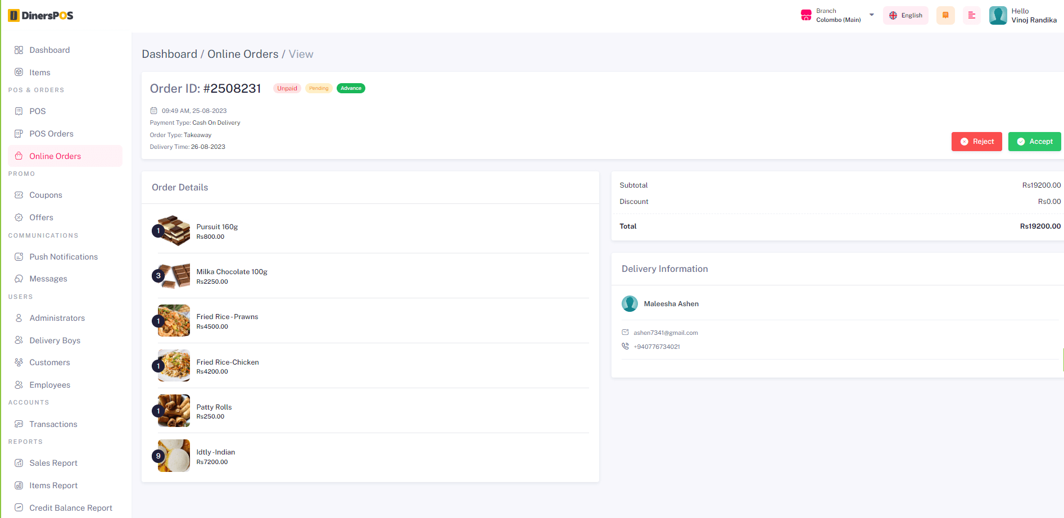Select the POS Orders sidebar icon
Screen dimensions: 1064x518
19,134
